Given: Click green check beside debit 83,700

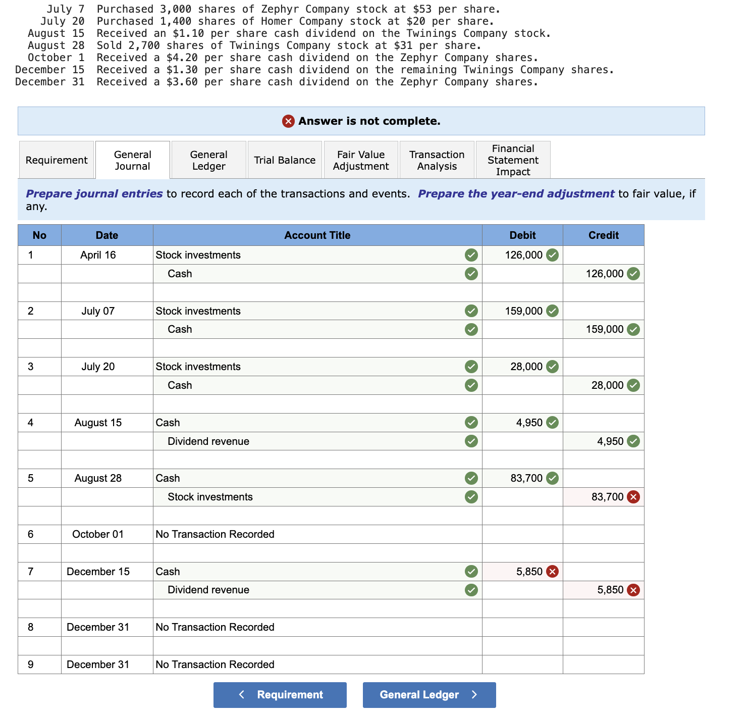Looking at the screenshot, I should [x=553, y=478].
